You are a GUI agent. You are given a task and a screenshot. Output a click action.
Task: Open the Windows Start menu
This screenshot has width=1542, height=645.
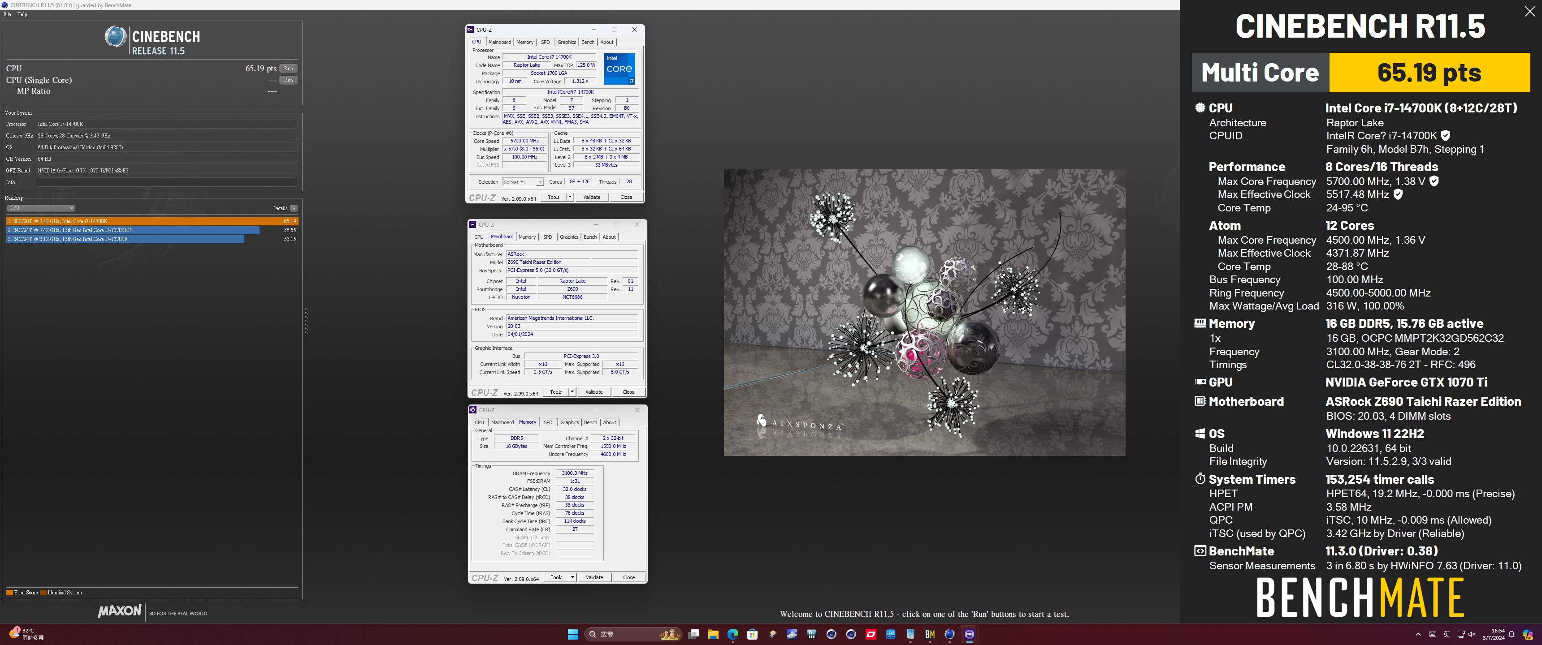(572, 634)
